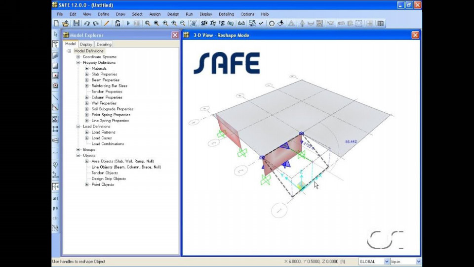Click the Zoom Out magnifier icon
This screenshot has height=267, width=474.
click(x=183, y=23)
